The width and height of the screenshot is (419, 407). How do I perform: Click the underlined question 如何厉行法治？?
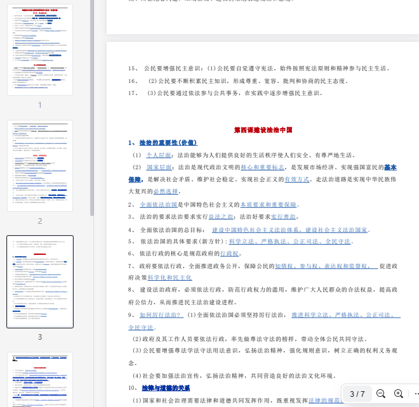pyautogui.click(x=161, y=315)
